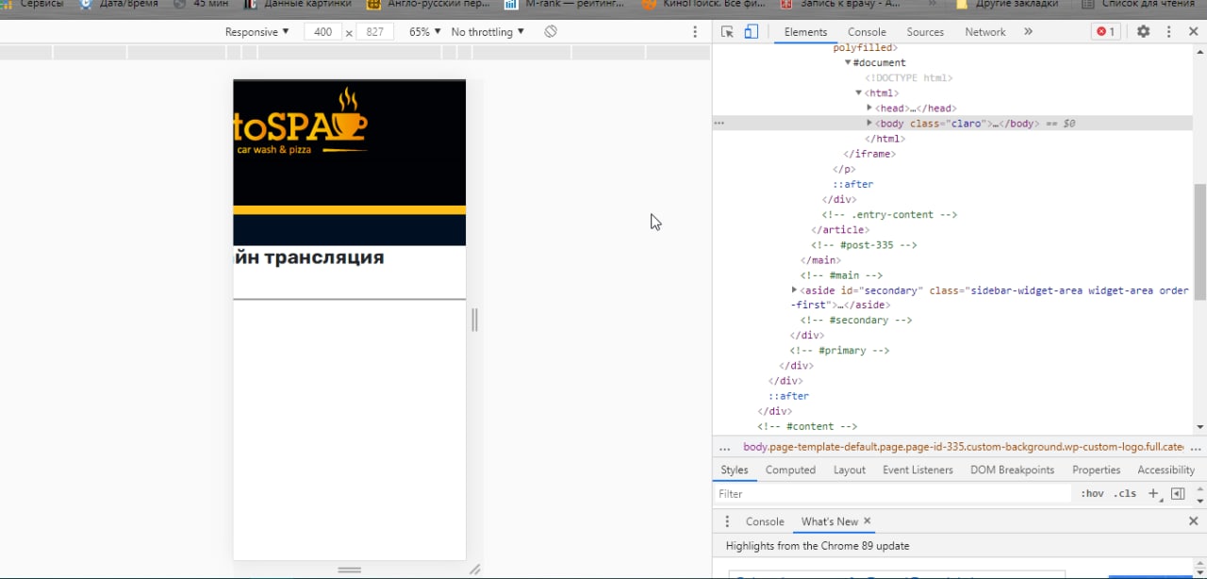Switch to the Console tab
This screenshot has width=1207, height=579.
pos(867,31)
